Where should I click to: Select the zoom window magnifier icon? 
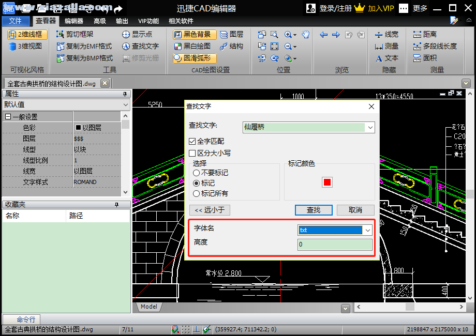click(274, 34)
